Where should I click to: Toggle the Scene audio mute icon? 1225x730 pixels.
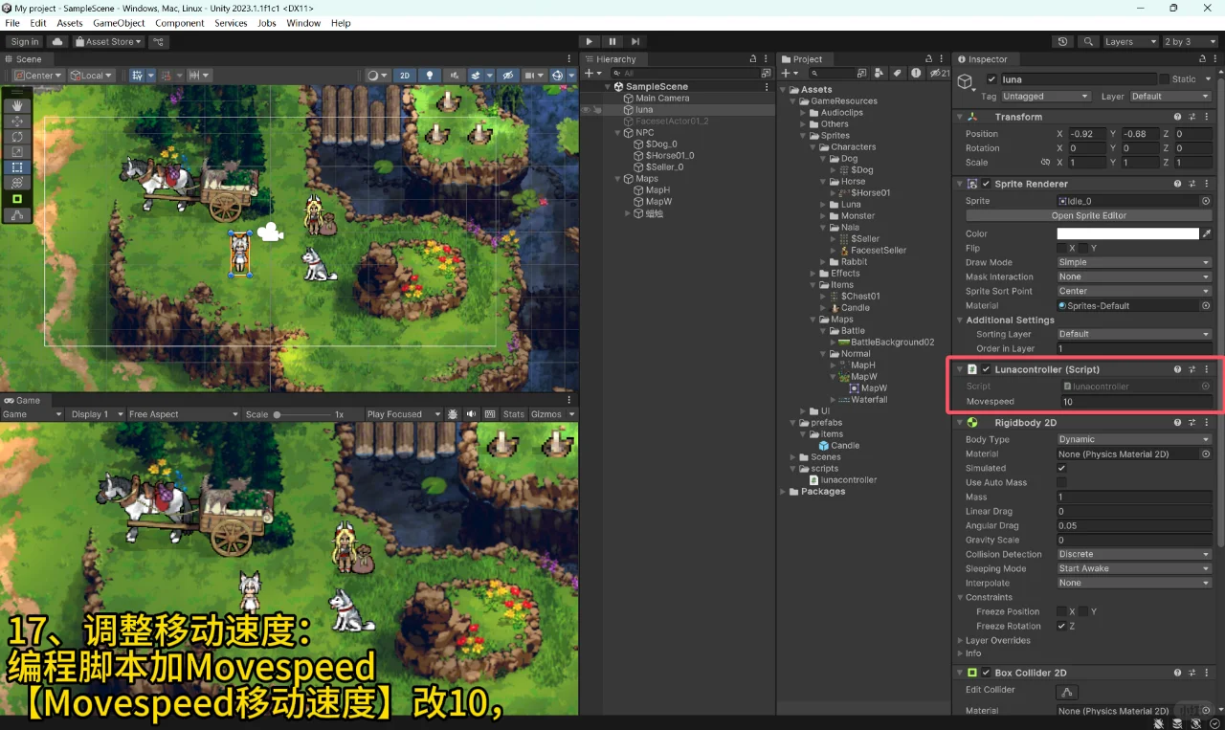[454, 76]
